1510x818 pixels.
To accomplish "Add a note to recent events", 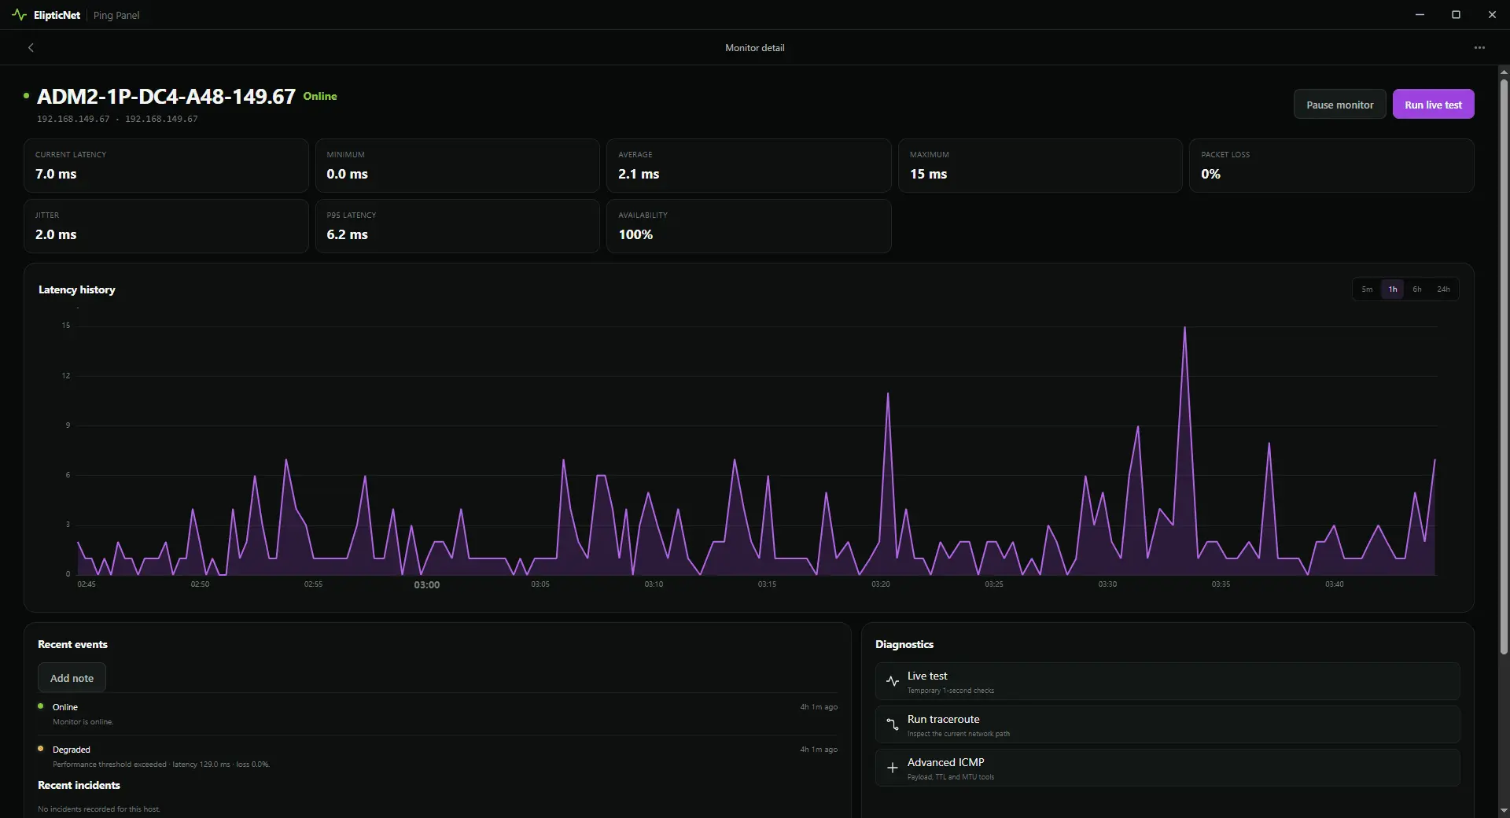I will pyautogui.click(x=72, y=678).
